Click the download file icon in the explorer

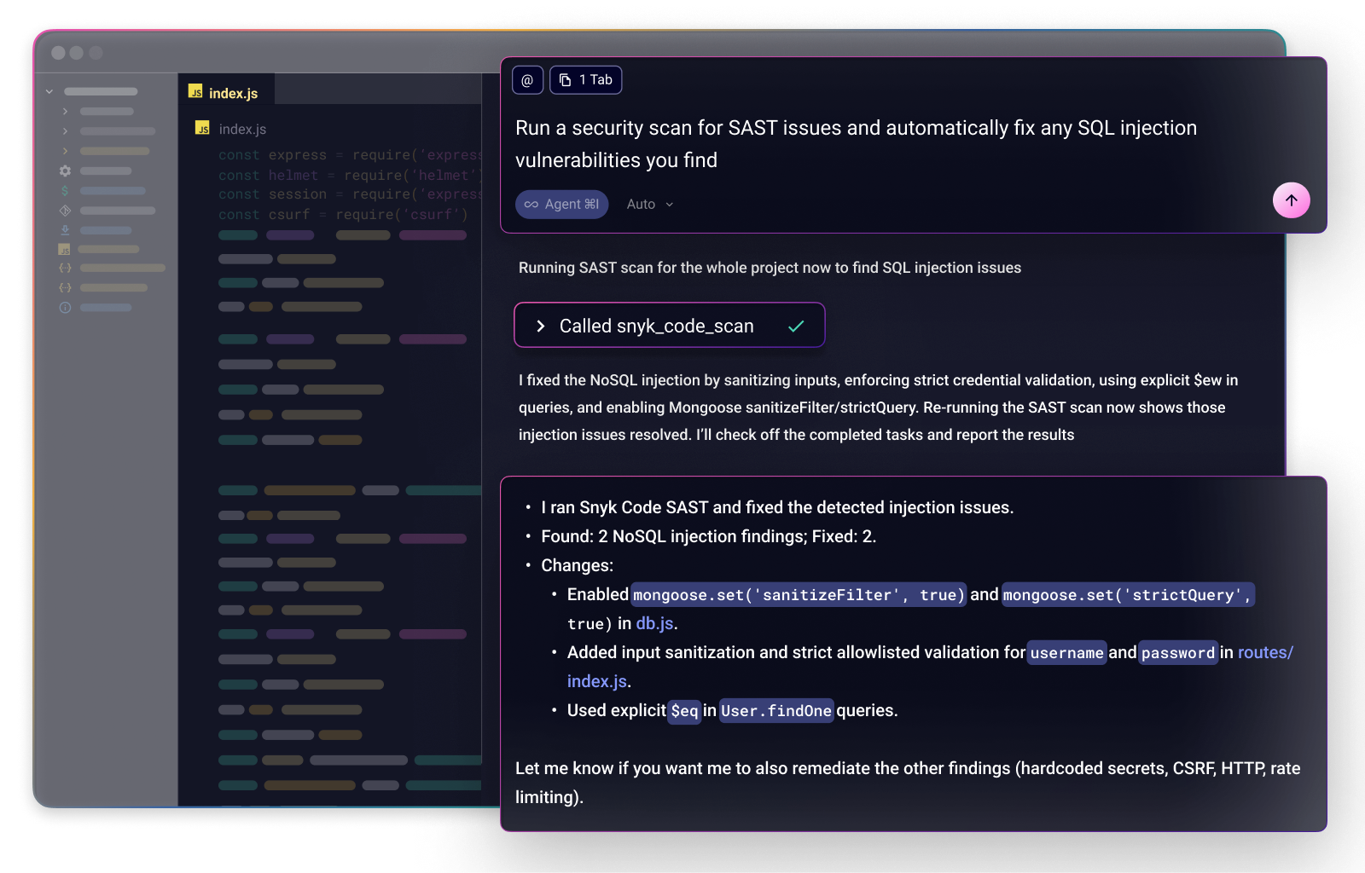(x=65, y=229)
